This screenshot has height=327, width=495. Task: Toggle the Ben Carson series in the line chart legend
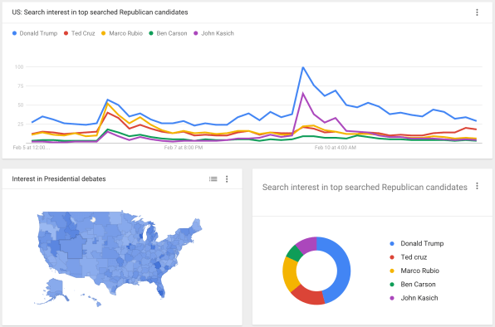pos(168,33)
